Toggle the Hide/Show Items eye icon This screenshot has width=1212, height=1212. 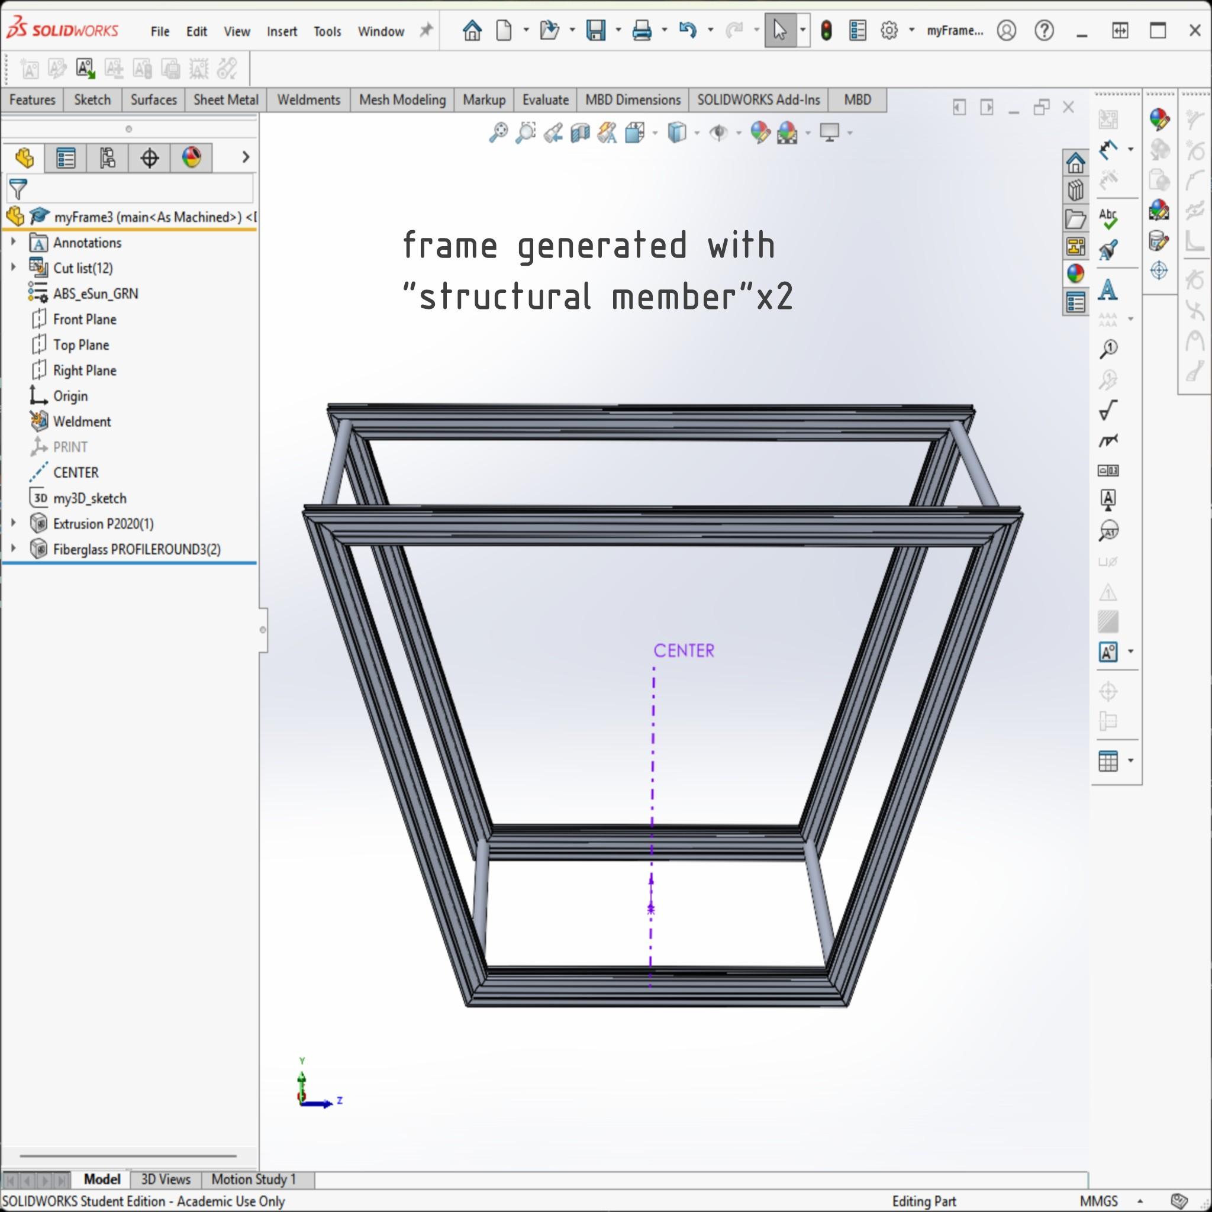[718, 133]
